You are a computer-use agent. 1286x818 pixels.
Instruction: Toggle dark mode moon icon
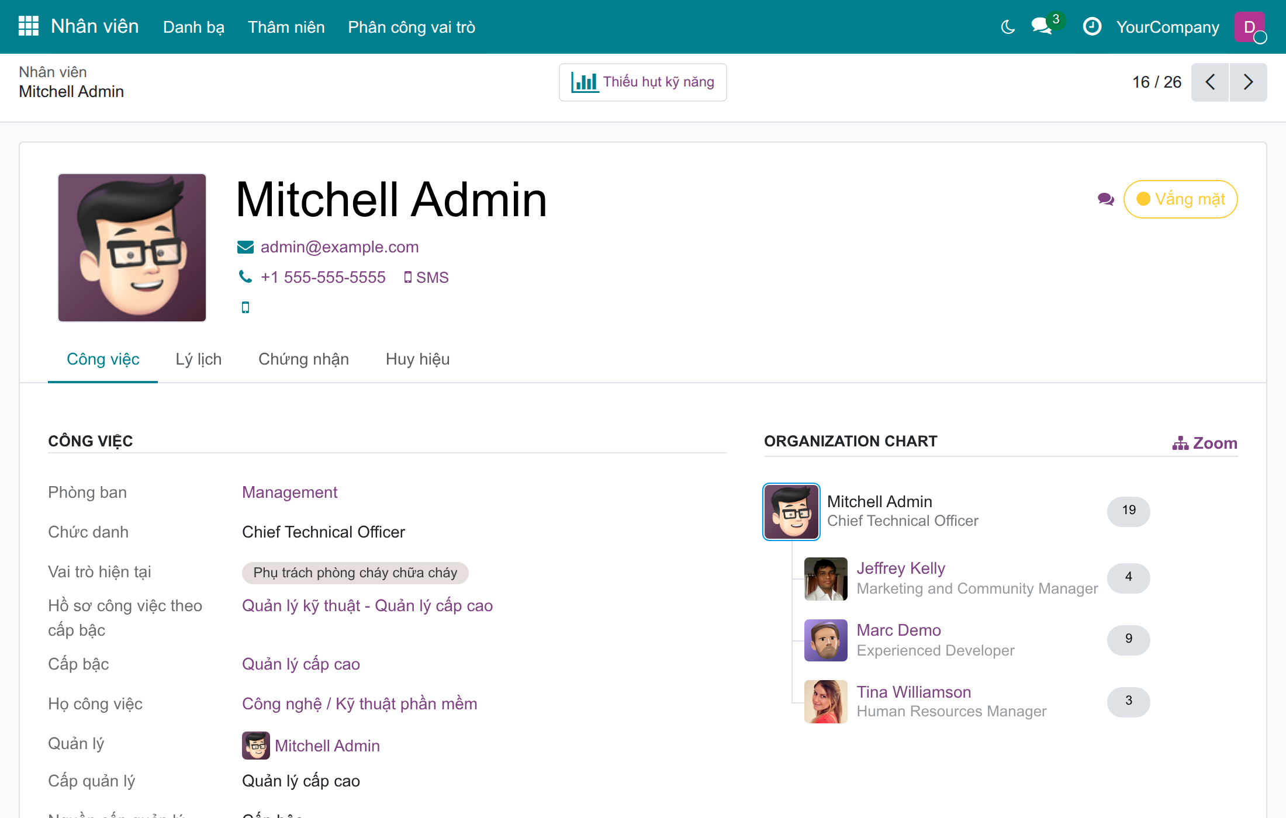1008,27
